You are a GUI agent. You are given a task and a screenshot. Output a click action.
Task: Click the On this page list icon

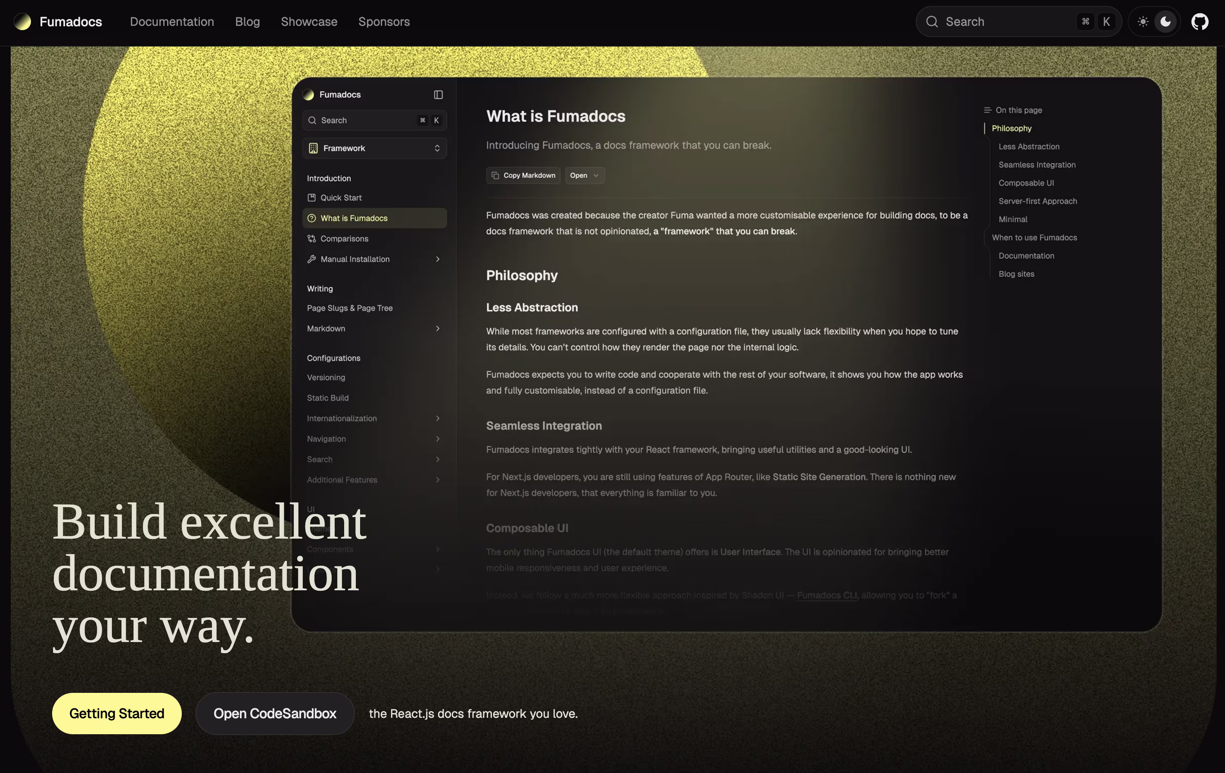[987, 110]
